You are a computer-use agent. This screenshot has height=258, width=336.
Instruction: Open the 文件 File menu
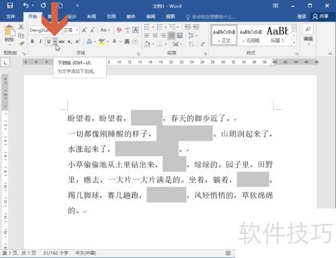(x=11, y=17)
